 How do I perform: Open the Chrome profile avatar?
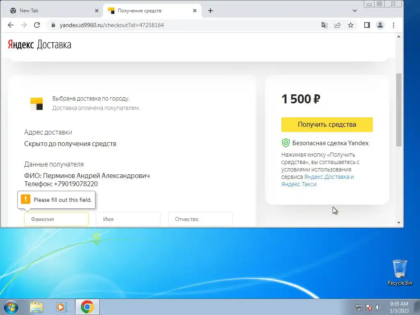pyautogui.click(x=380, y=25)
